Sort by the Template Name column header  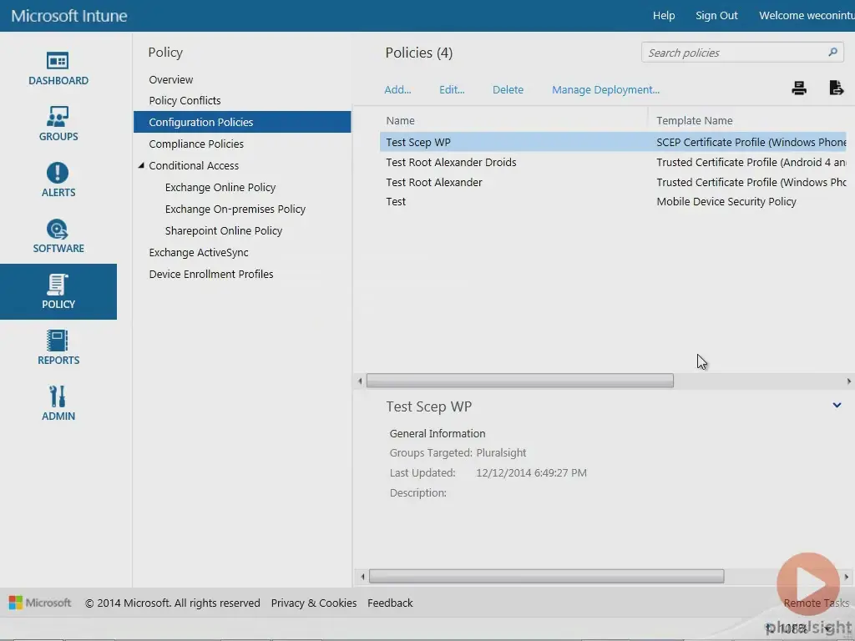(x=694, y=120)
